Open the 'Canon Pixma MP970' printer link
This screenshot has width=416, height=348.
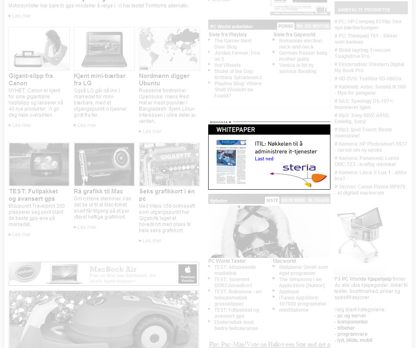point(370,190)
